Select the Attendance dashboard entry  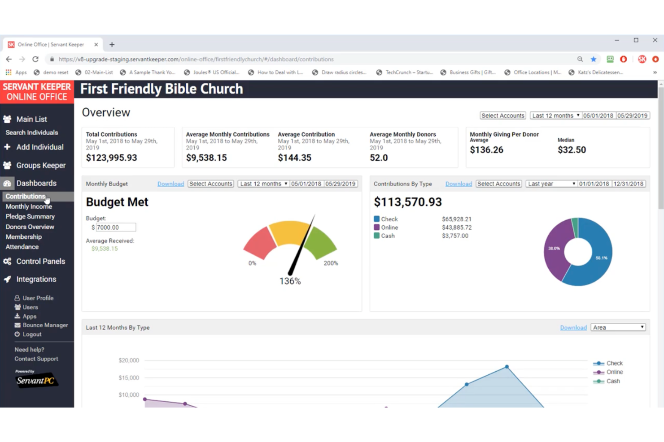coord(22,247)
